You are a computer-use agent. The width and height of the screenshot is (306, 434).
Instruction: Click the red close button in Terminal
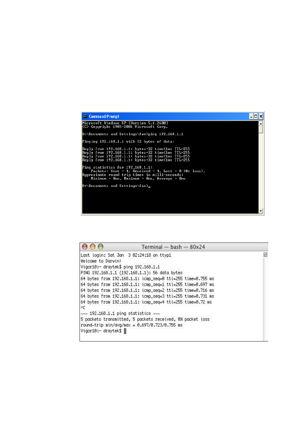point(85,247)
